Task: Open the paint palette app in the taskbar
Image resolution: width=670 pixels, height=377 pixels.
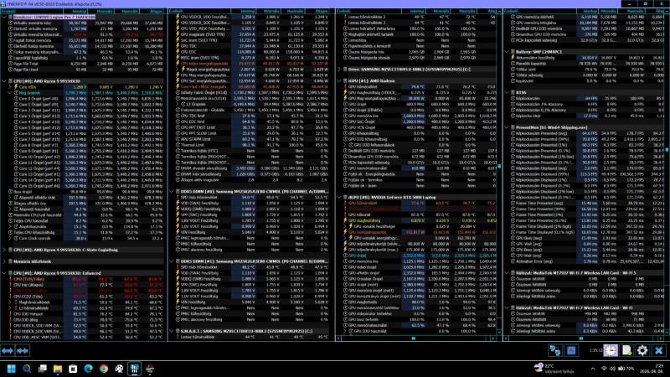Action: pyautogui.click(x=119, y=369)
